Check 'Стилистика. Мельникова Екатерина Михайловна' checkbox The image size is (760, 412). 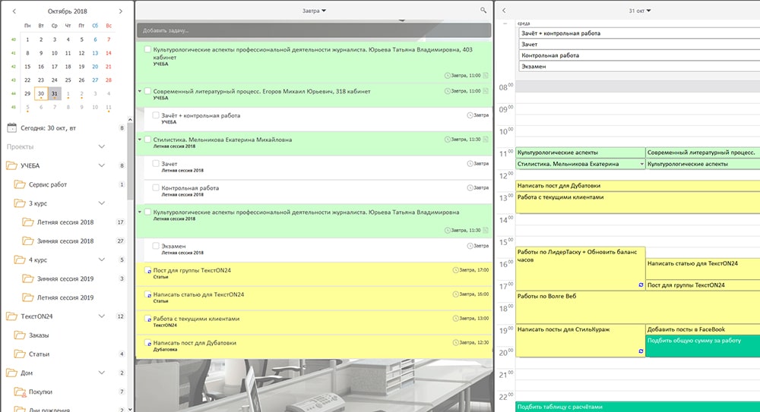pyautogui.click(x=147, y=140)
